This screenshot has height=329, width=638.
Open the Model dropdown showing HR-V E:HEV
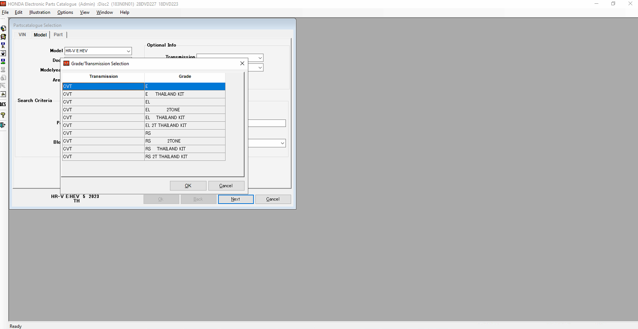(128, 51)
